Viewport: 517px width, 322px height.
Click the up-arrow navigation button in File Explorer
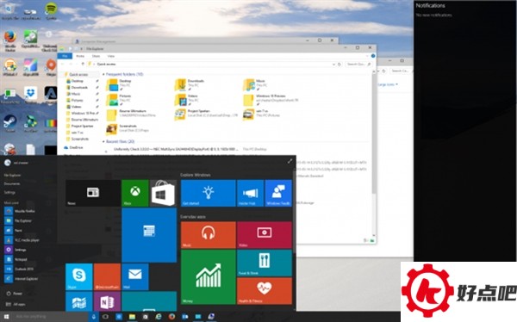pos(83,65)
